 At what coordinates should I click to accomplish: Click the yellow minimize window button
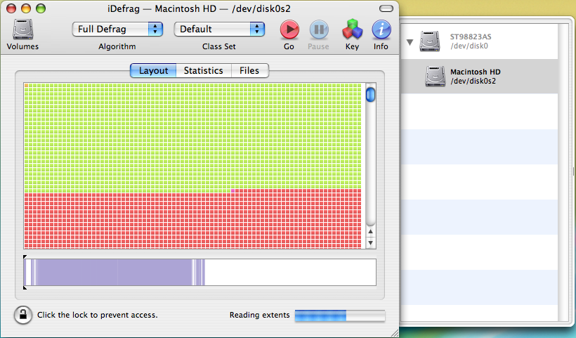tap(26, 8)
